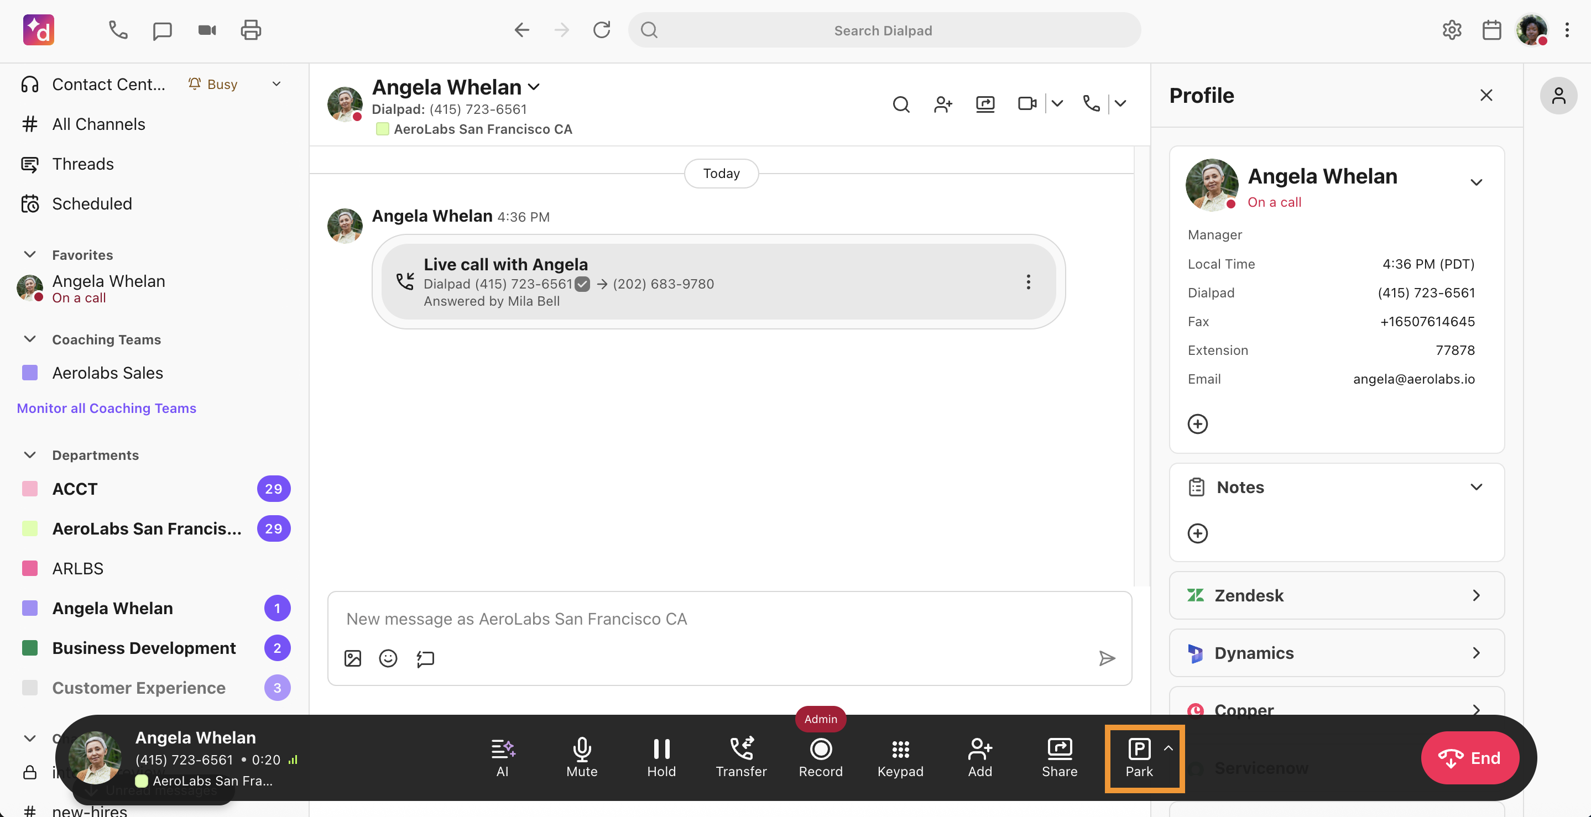Toggle the contact sidebar person icon
Image resolution: width=1591 pixels, height=817 pixels.
(1558, 96)
